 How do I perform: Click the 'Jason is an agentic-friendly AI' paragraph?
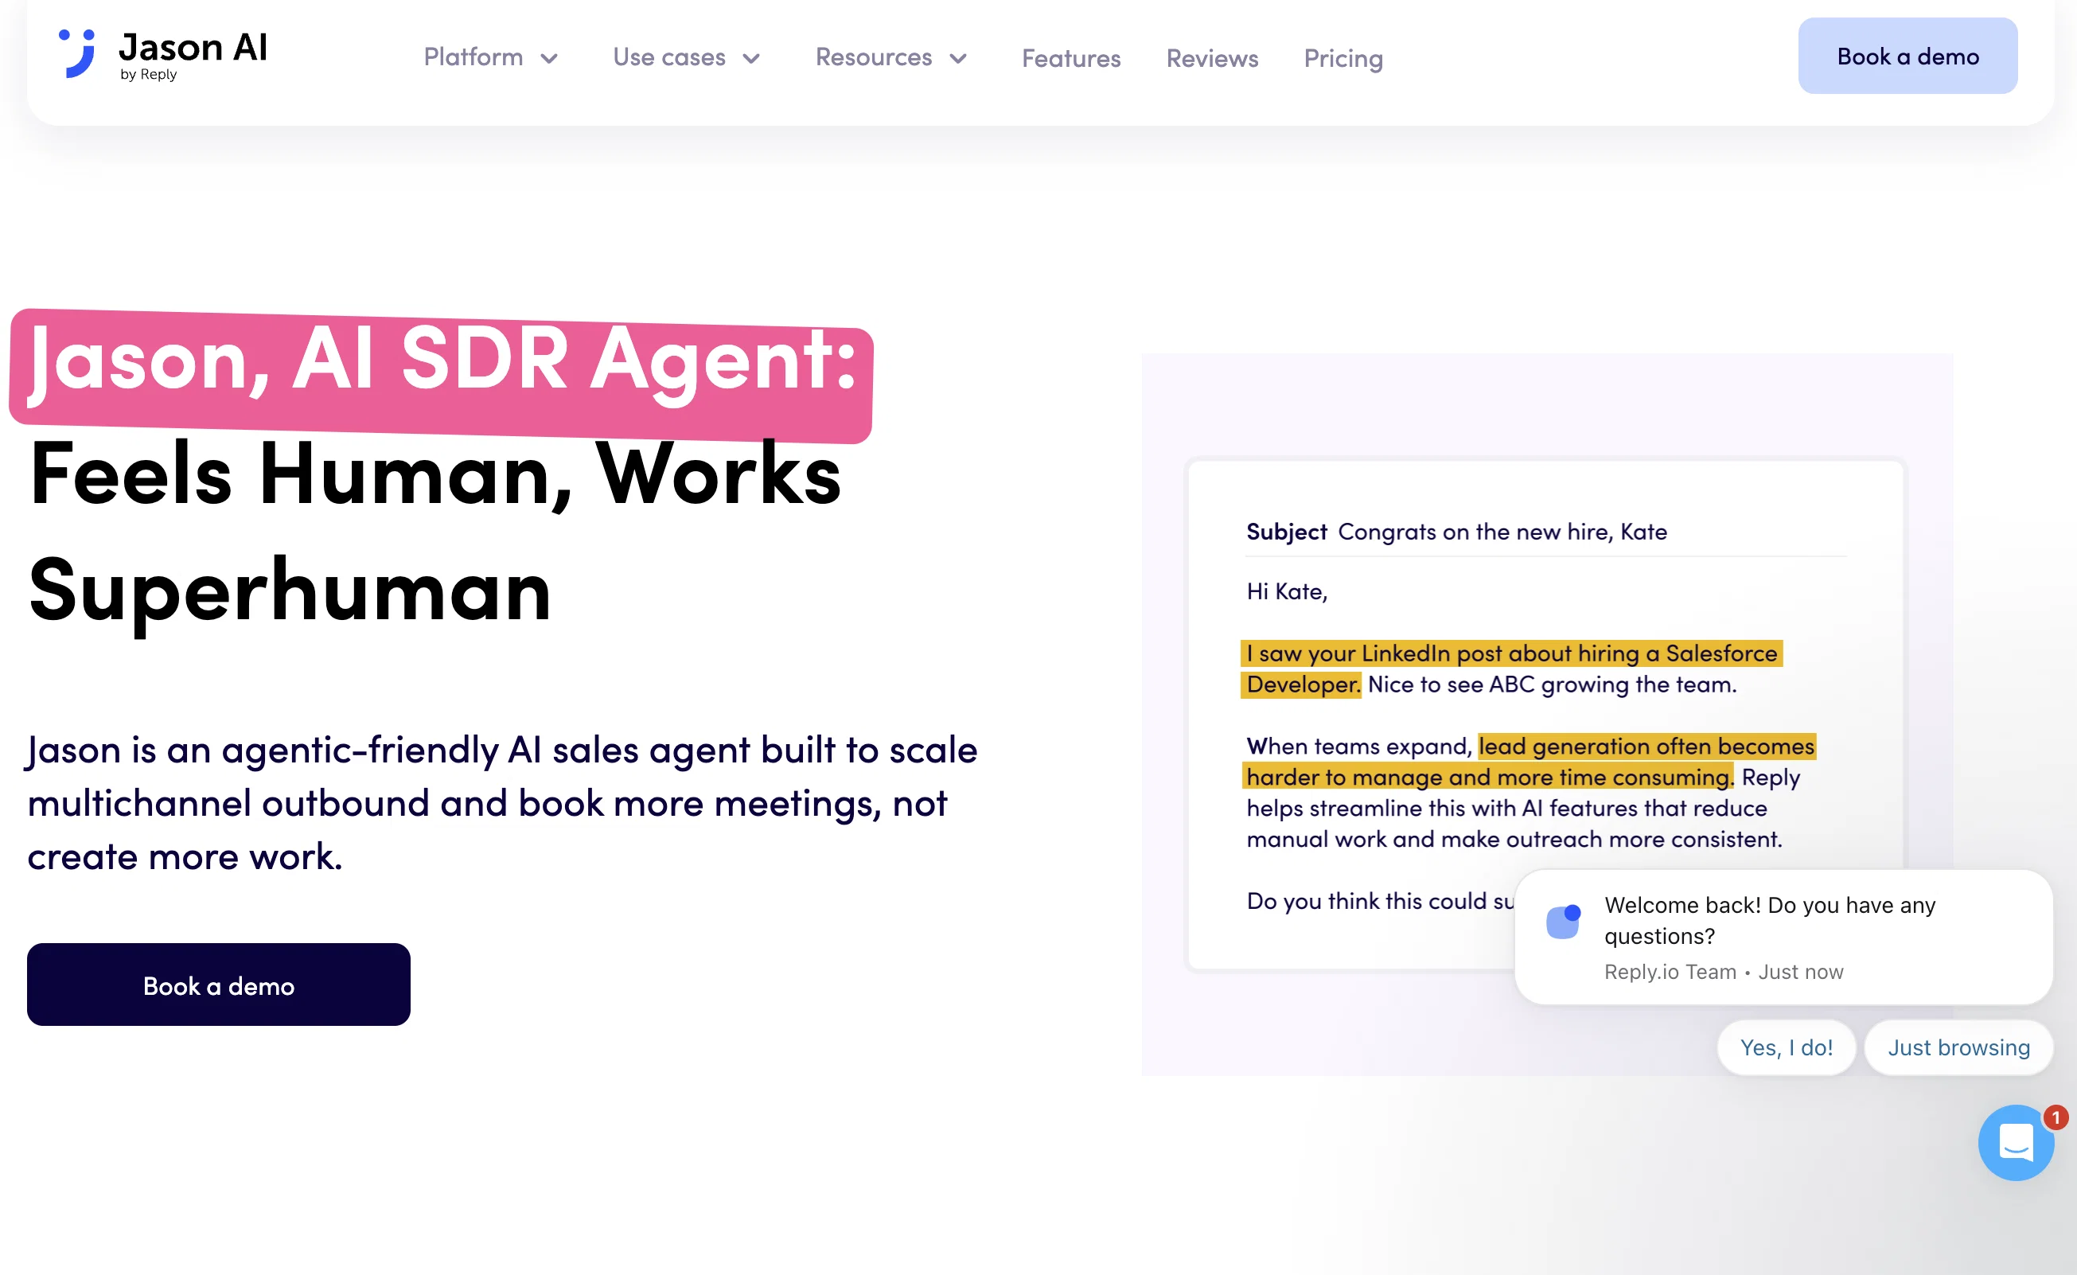[502, 803]
